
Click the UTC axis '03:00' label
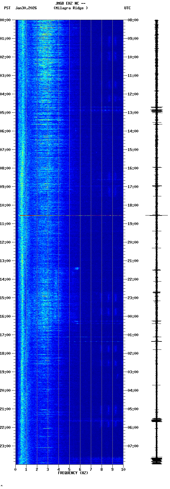coord(133,372)
